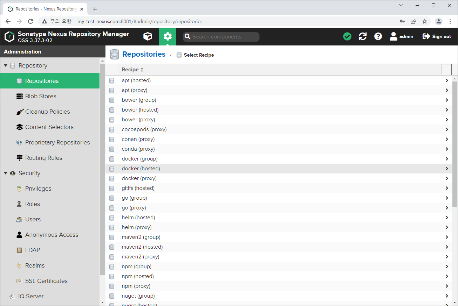Screen dimensions: 458x306
Task: Click the chevron arrow on npm (proxy) row
Action: click(x=447, y=286)
